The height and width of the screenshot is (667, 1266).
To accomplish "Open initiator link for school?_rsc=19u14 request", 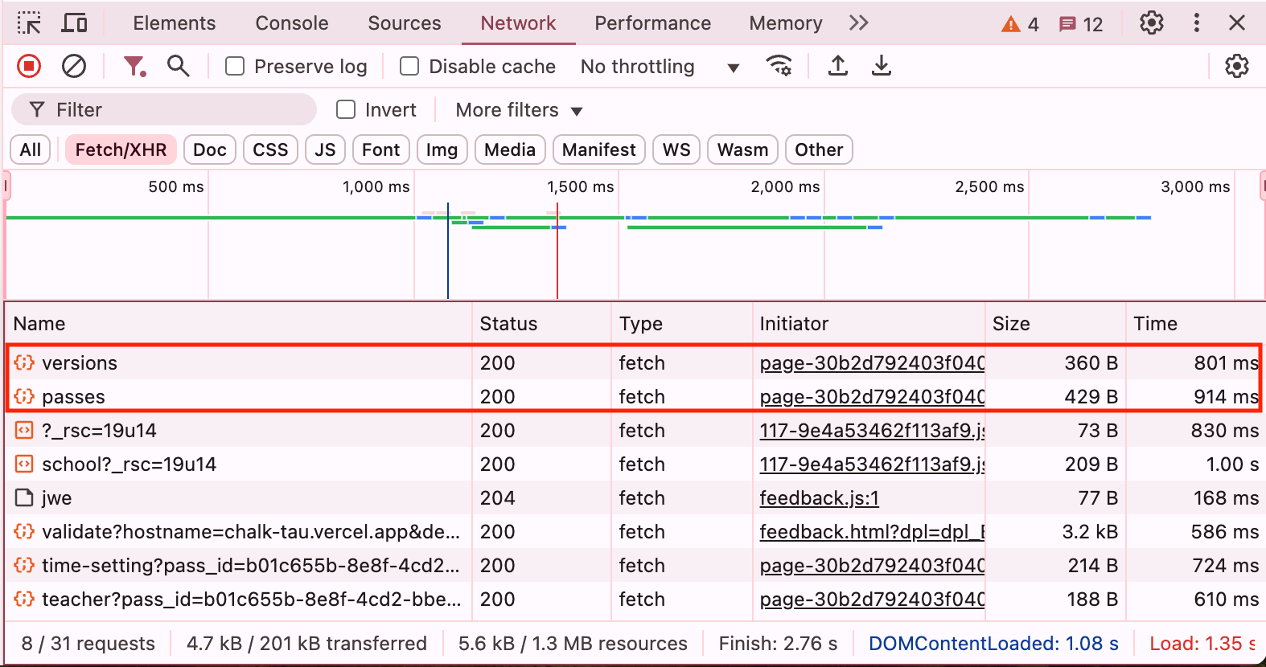I will click(872, 464).
